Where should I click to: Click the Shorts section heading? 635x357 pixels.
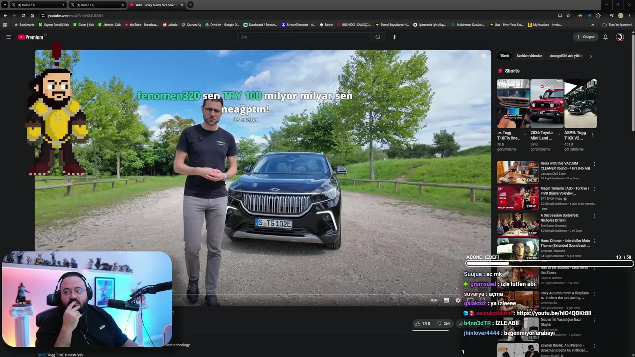pos(512,71)
